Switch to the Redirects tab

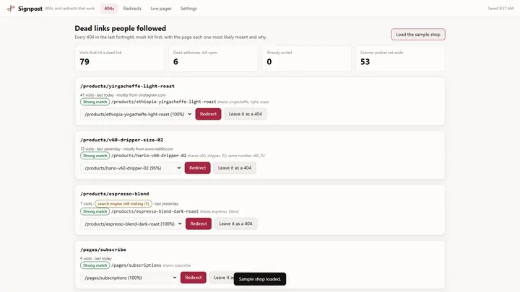[x=132, y=9]
